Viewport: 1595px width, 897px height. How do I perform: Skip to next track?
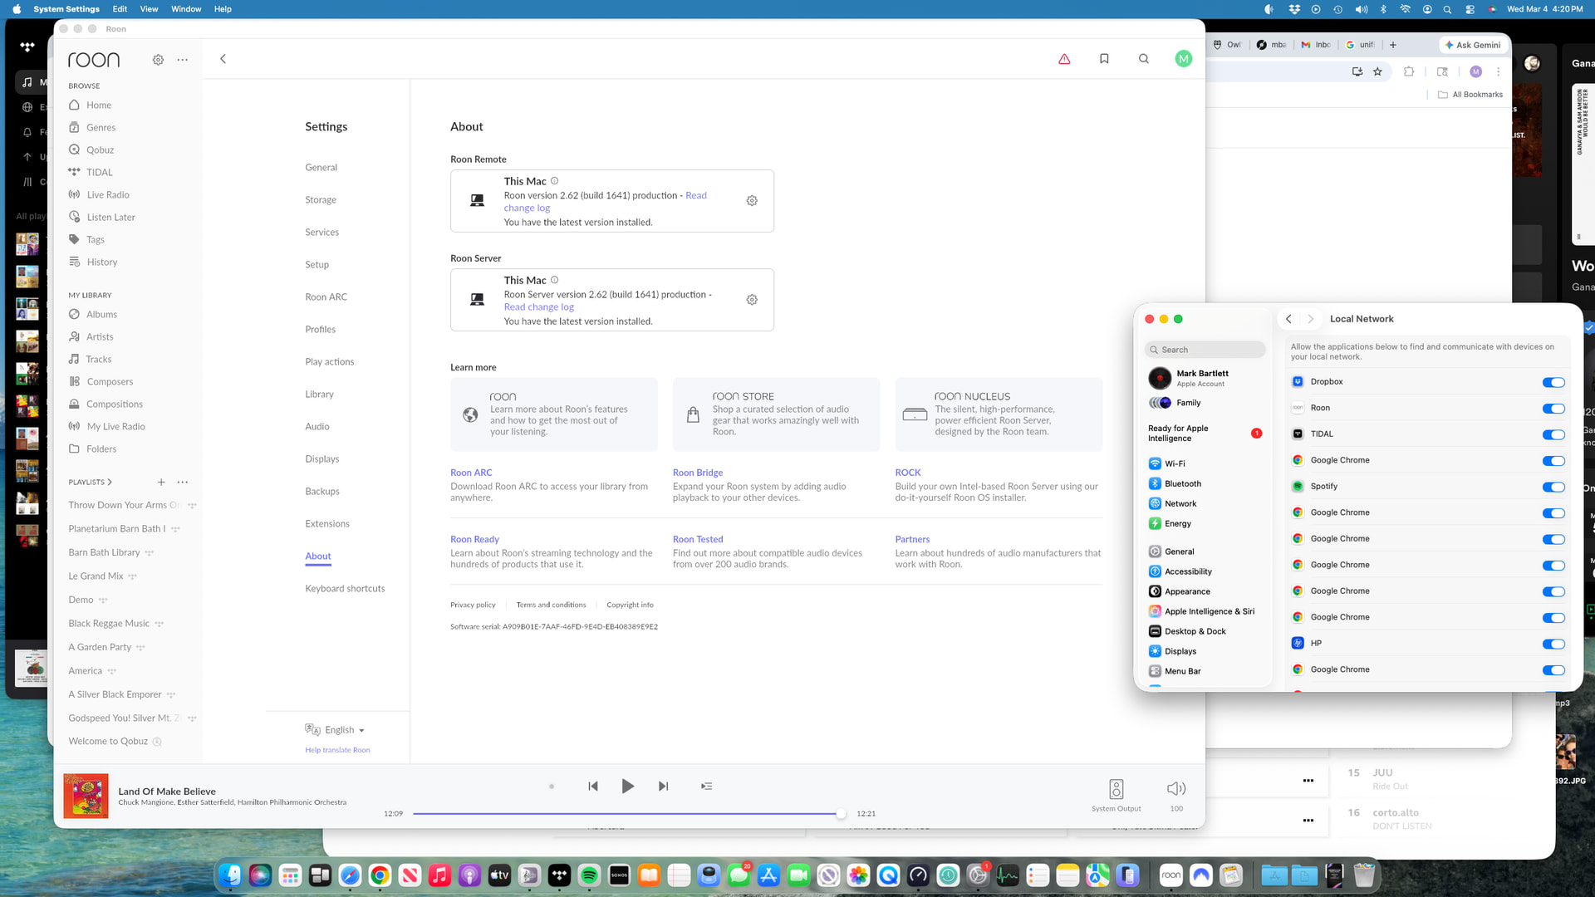[663, 786]
